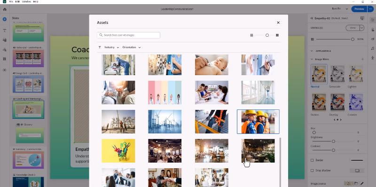Click the record icon in left toolbar
This screenshot has height=187, width=376.
(x=5, y=70)
